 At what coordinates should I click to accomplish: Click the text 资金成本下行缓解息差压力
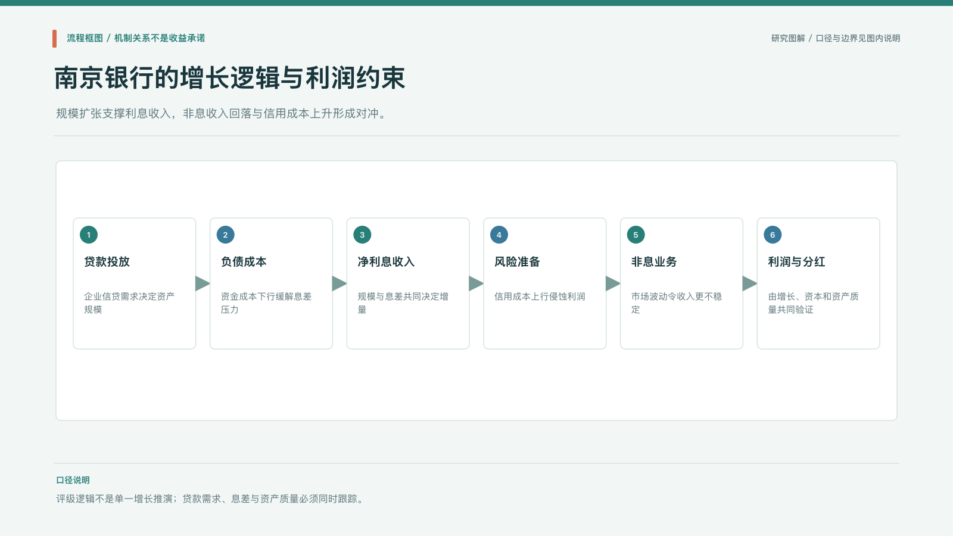point(266,303)
